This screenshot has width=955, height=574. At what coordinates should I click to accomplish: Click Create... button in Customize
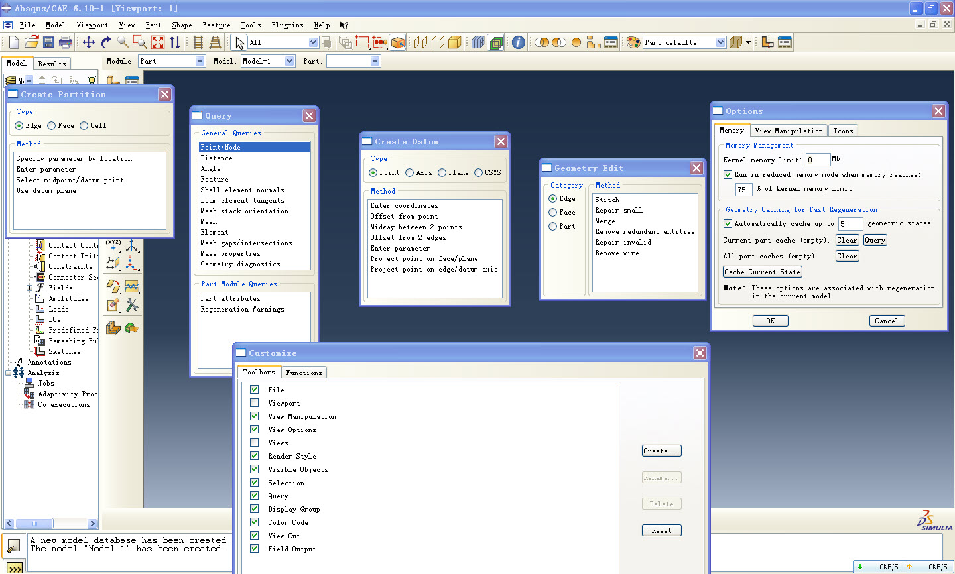[661, 451]
